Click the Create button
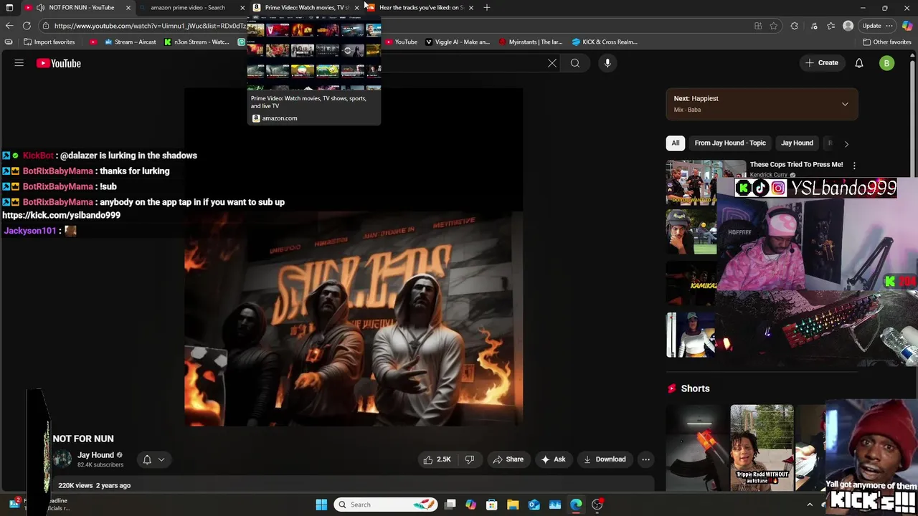The width and height of the screenshot is (918, 516). [x=822, y=63]
